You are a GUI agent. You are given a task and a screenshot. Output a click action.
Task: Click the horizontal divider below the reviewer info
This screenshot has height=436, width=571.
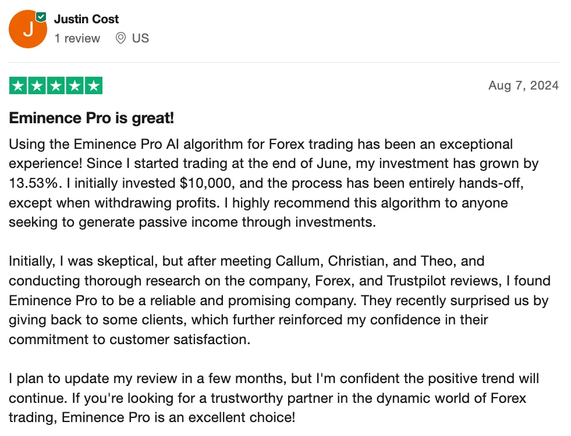[x=284, y=63]
